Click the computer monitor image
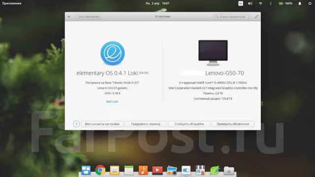The image size is (315, 177). [x=213, y=53]
